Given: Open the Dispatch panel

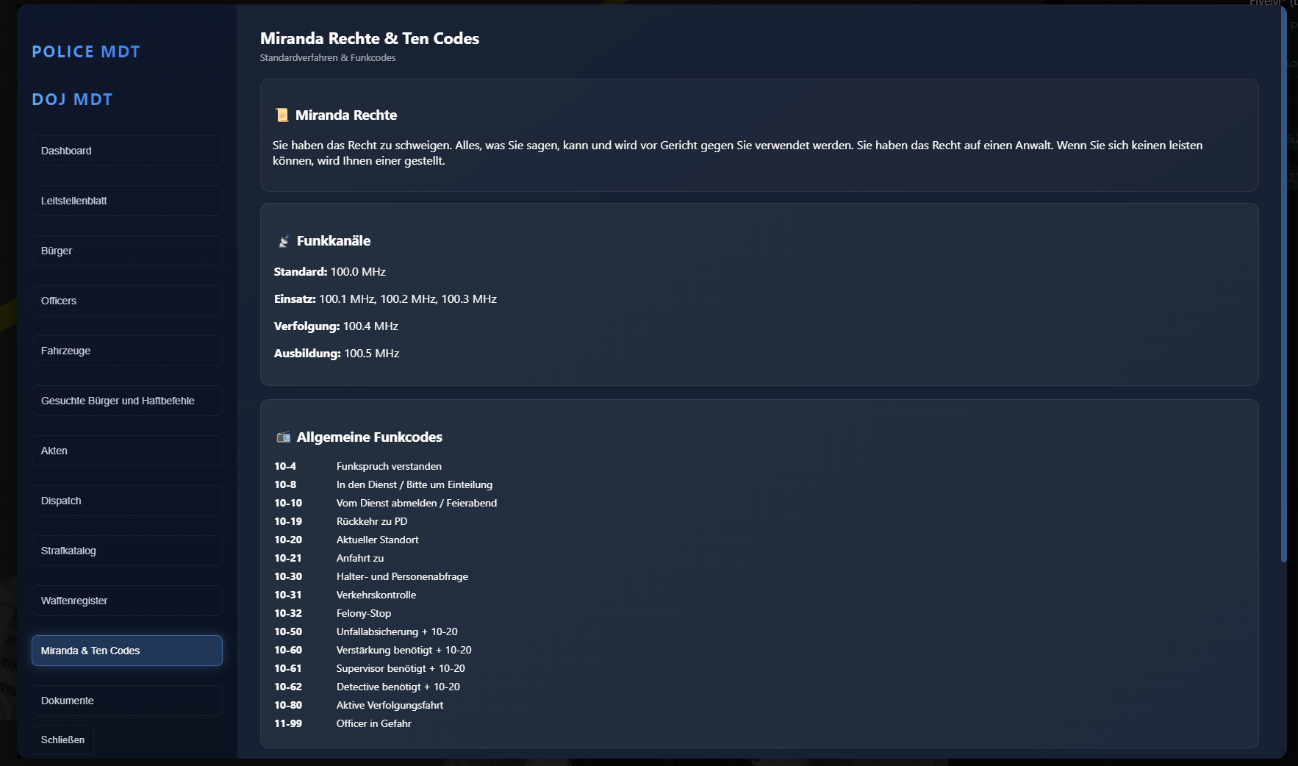Looking at the screenshot, I should point(126,501).
